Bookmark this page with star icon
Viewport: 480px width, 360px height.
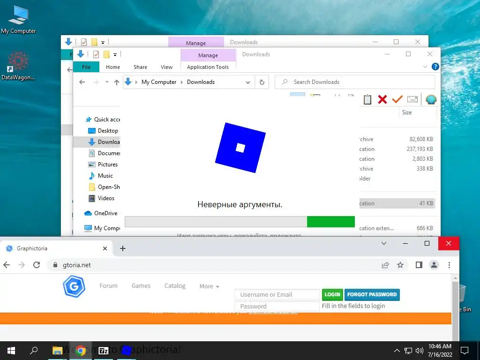(400, 265)
